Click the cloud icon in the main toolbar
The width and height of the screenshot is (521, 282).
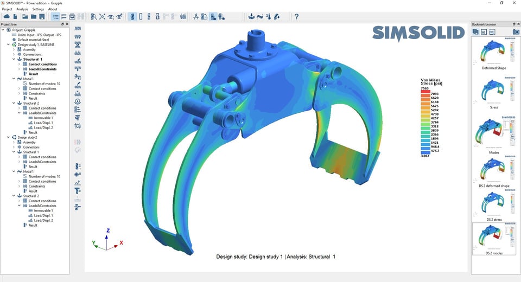coord(7,17)
